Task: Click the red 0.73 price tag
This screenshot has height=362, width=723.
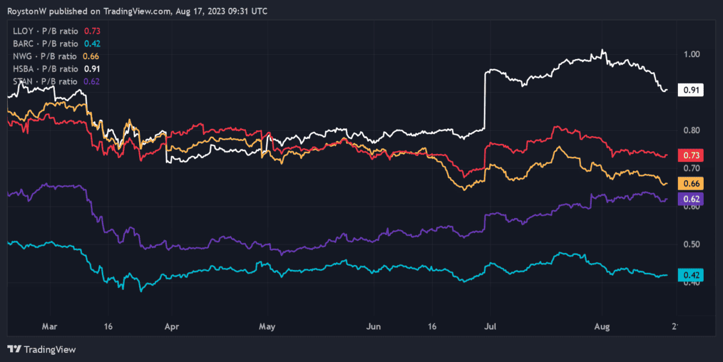Action: [690, 156]
